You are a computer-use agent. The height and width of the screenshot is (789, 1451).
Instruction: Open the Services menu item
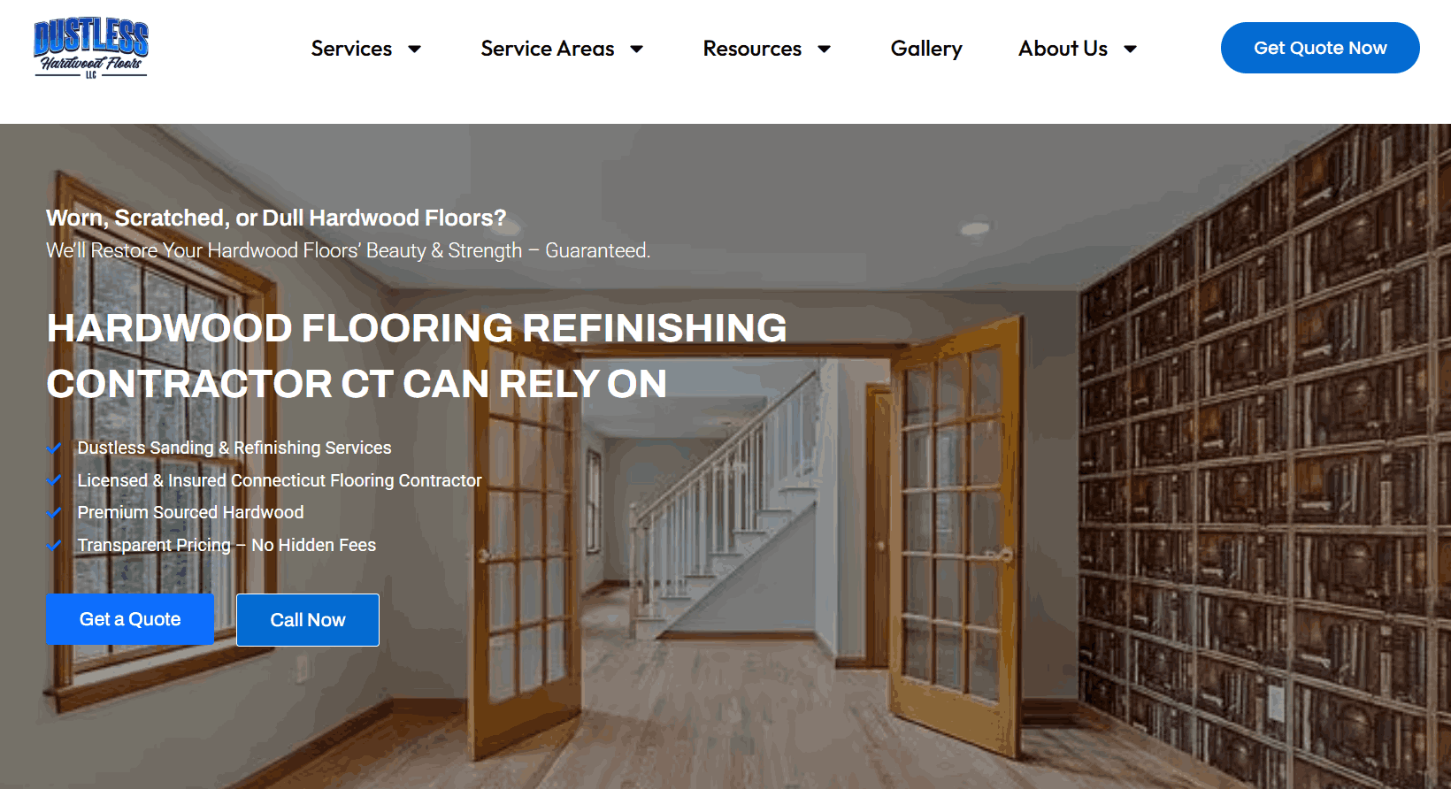click(351, 49)
